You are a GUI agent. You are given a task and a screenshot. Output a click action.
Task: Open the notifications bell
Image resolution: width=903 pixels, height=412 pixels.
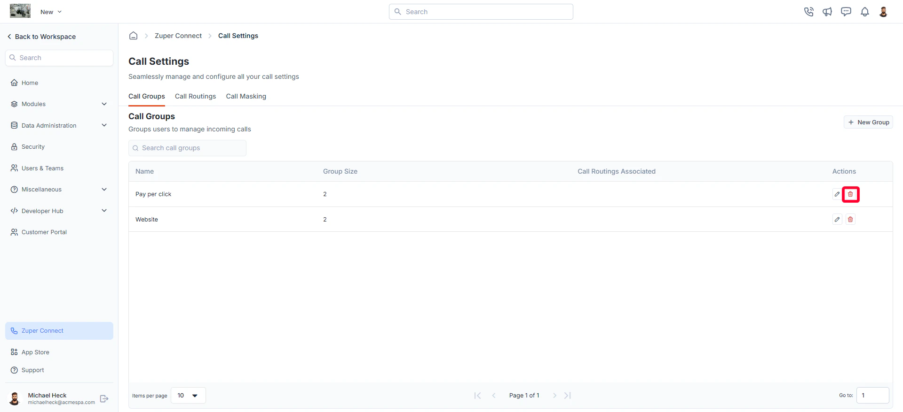click(x=865, y=12)
